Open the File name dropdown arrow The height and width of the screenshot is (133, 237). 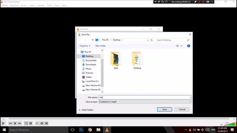(190, 98)
